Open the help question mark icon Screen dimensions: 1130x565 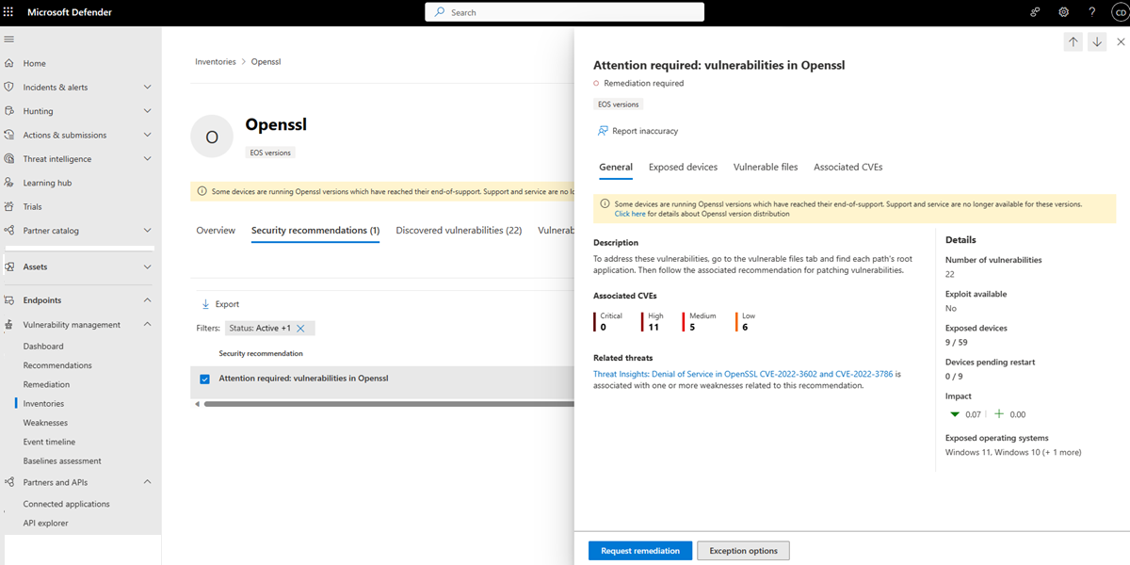click(1091, 12)
